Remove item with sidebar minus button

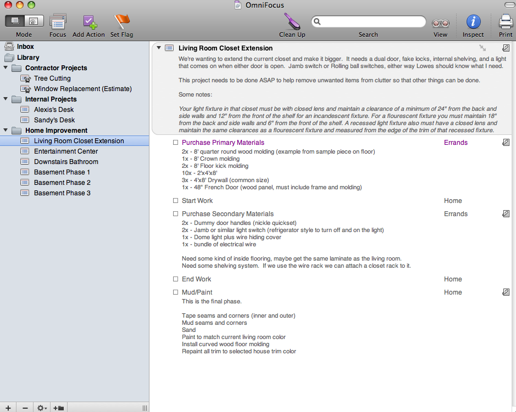(25, 408)
